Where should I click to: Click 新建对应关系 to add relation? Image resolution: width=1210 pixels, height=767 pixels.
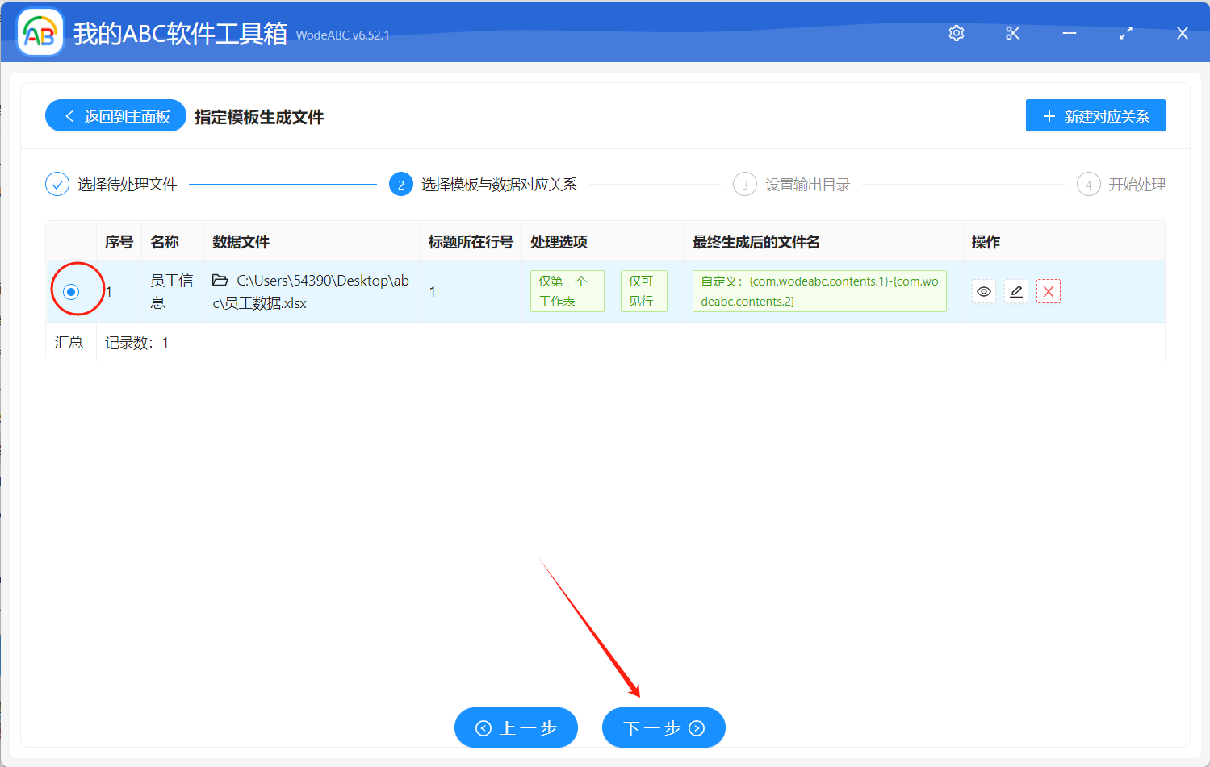pos(1095,115)
